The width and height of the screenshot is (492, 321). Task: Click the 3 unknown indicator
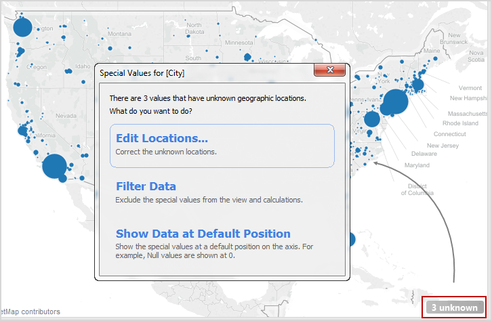point(454,307)
